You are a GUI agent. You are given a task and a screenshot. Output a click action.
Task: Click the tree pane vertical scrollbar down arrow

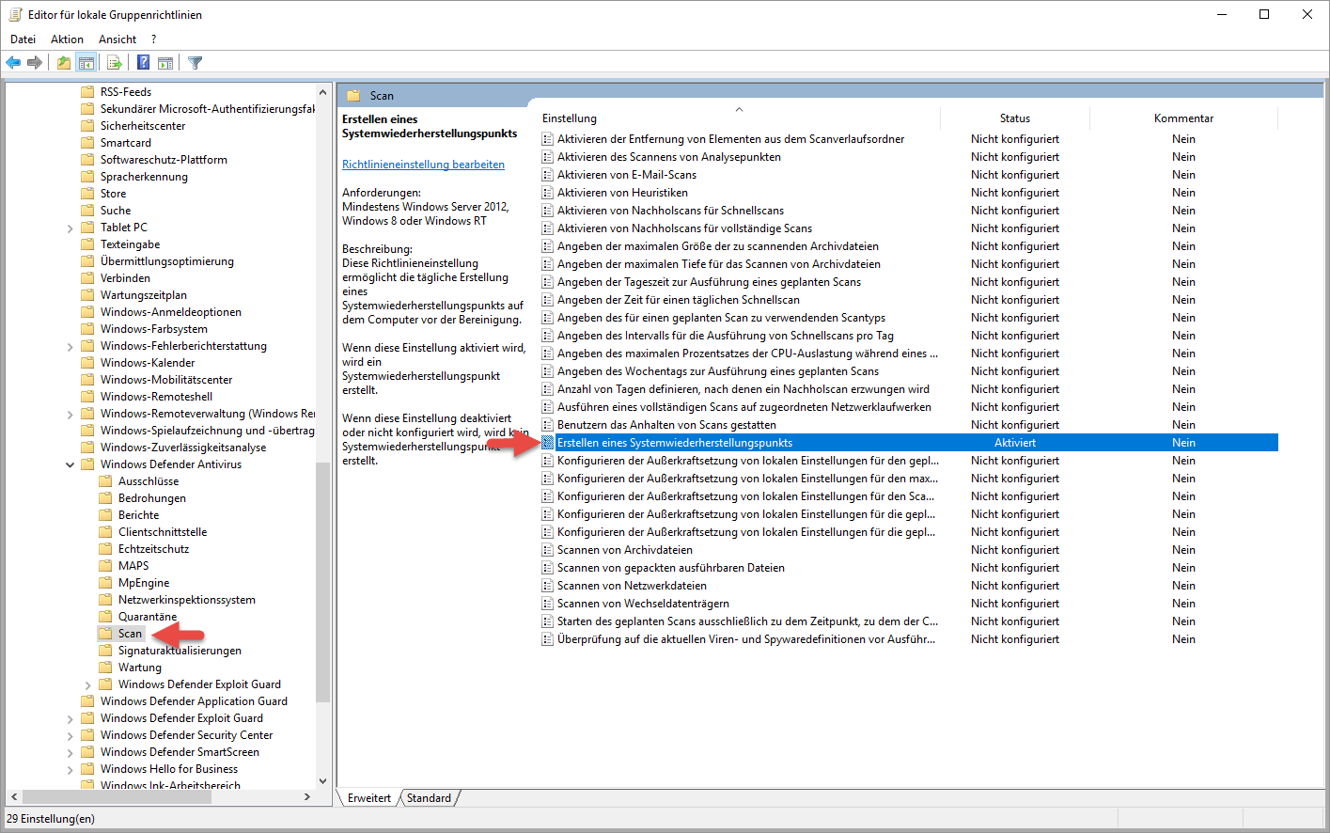click(x=323, y=780)
